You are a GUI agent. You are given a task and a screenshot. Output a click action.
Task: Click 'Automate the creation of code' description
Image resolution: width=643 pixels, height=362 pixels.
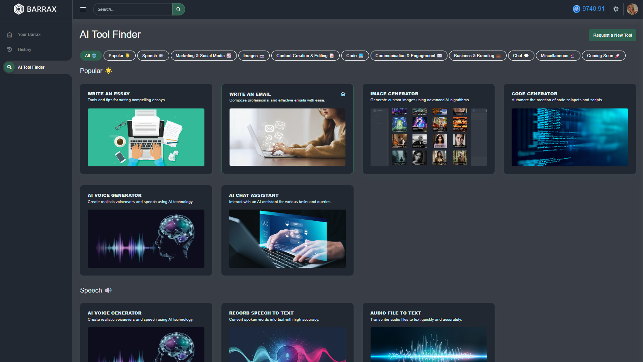coord(557,100)
